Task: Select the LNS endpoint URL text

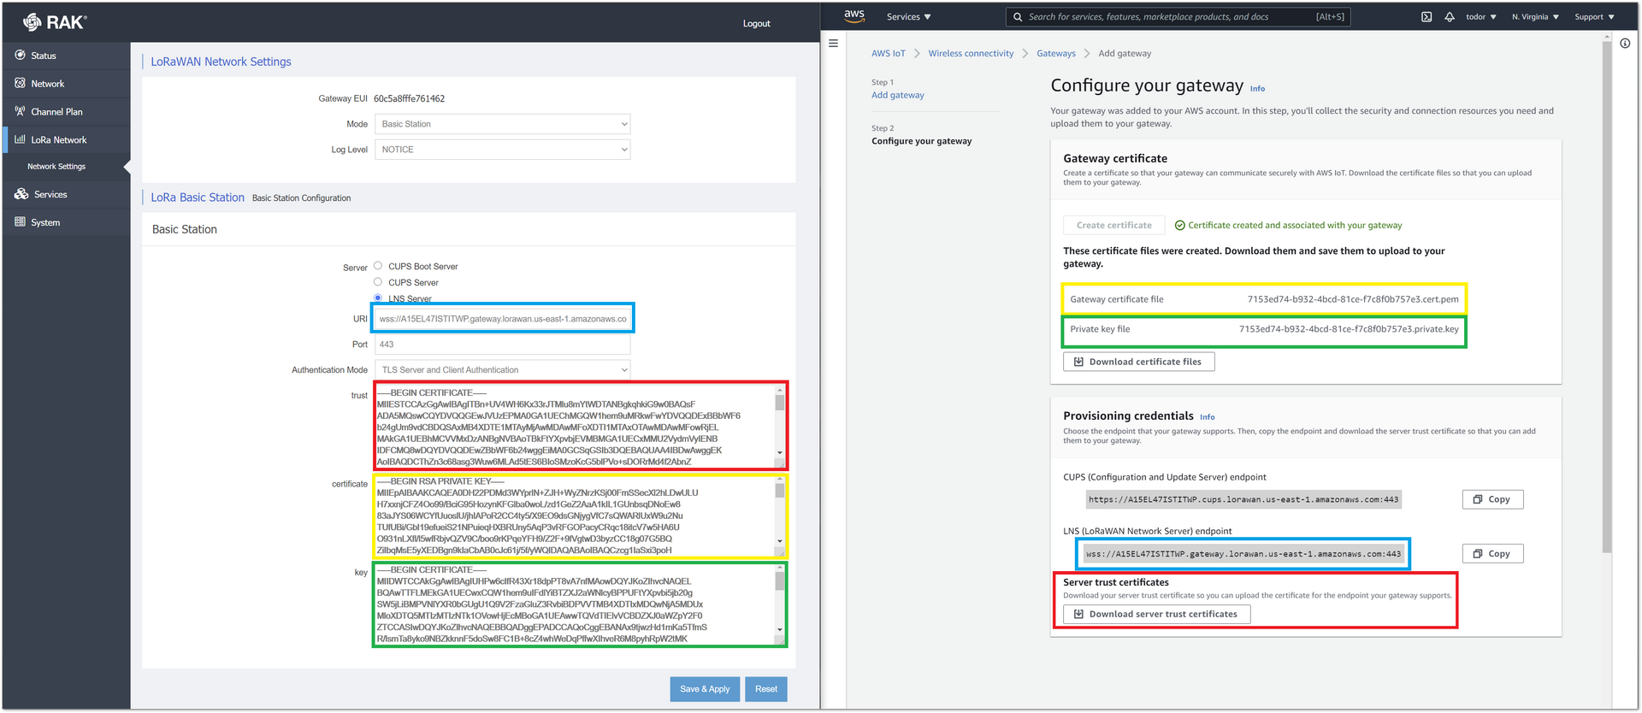Action: point(1243,554)
